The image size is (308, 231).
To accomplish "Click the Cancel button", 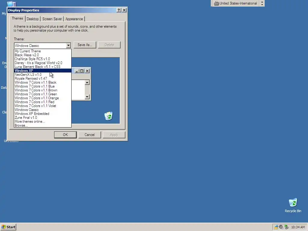I will (x=90, y=135).
